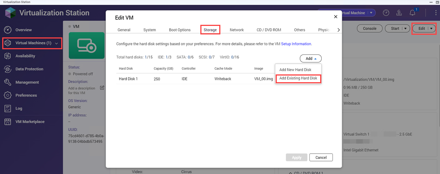This screenshot has width=440, height=174.
Task: Click the Powered off status text
Action: pos(83,74)
